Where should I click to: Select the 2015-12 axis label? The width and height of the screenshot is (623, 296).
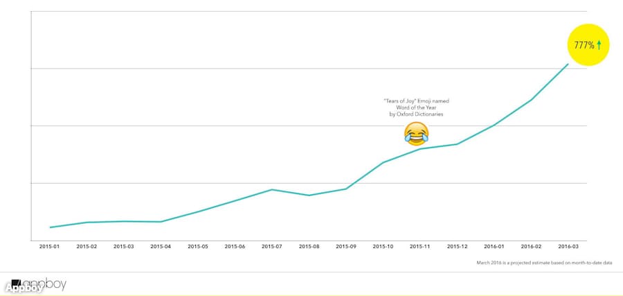point(458,246)
